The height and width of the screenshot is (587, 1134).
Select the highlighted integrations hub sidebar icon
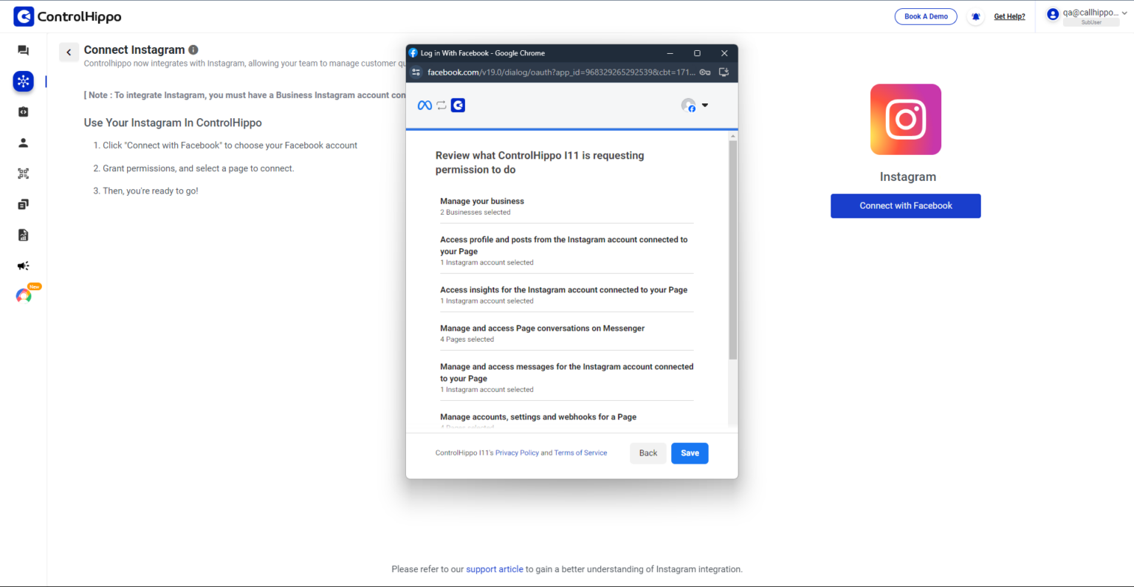click(24, 81)
